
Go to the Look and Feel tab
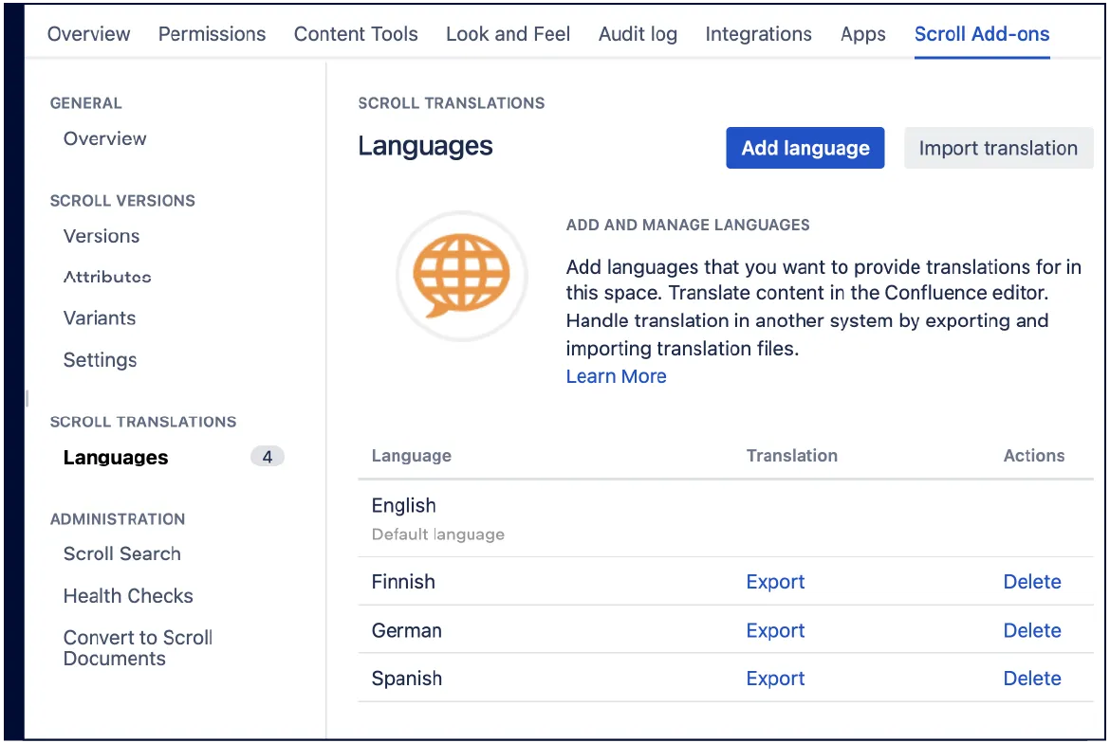tap(508, 34)
